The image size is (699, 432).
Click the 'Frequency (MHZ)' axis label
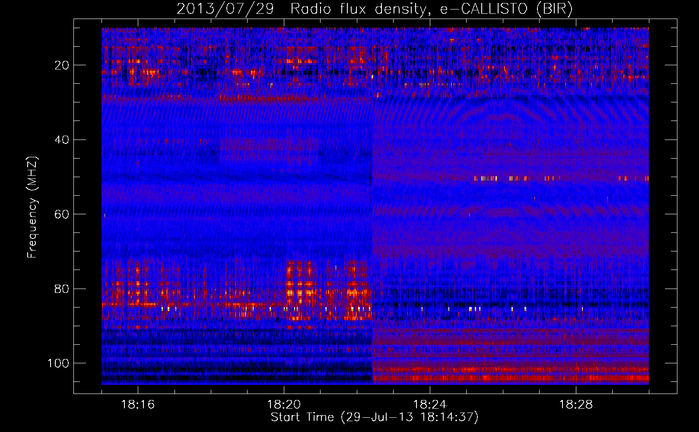point(32,207)
